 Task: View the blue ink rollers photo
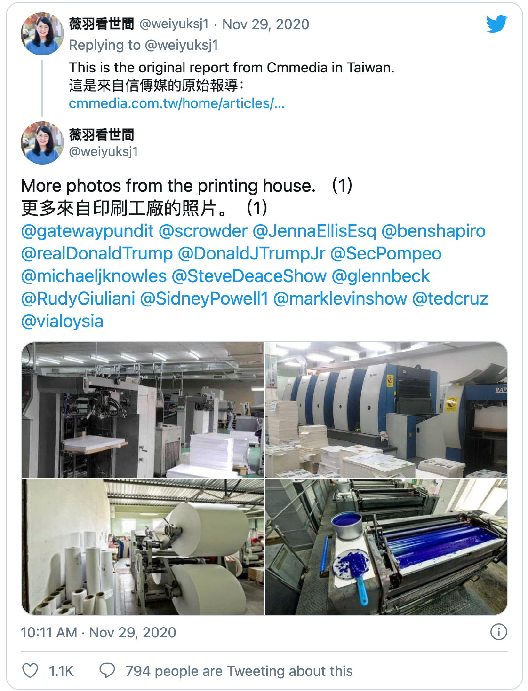[386, 547]
